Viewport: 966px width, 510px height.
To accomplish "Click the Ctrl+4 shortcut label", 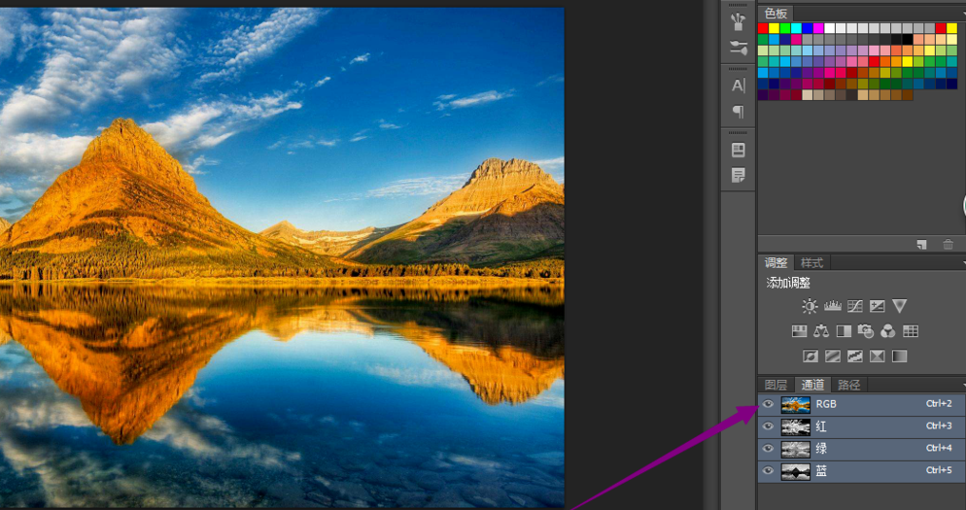I will point(939,448).
